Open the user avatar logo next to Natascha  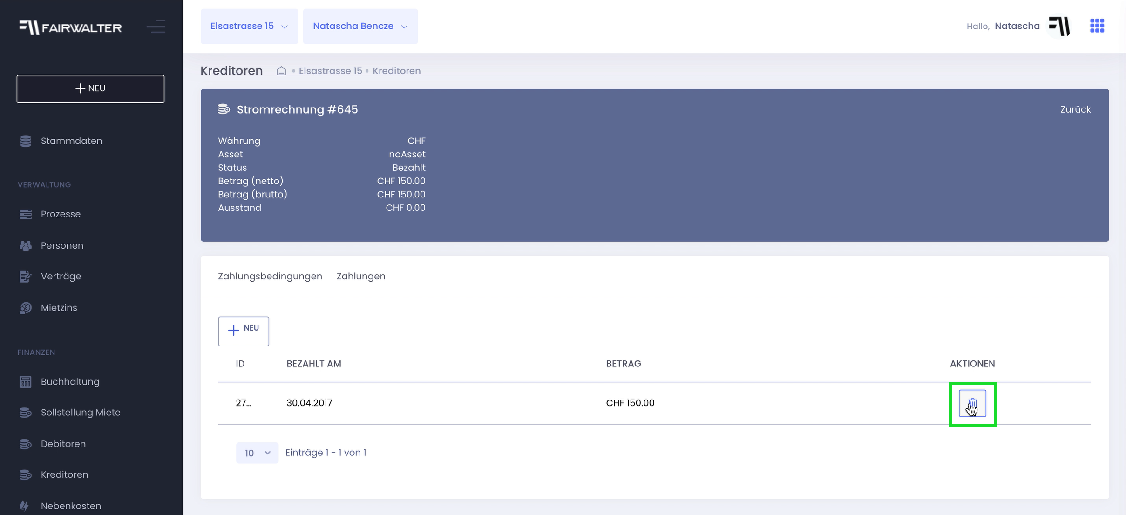[1059, 26]
